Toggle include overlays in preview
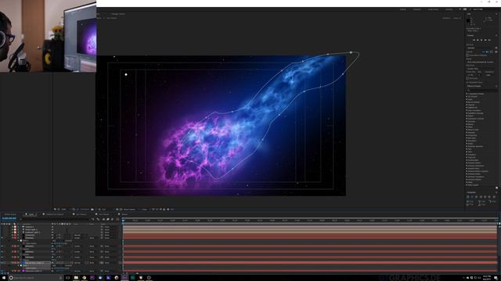Viewport: 501px width, 281px height. (492, 52)
